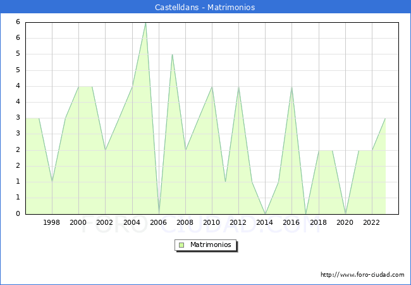The image size is (411, 285).
Task: Click the 2004 year label
Action: pyautogui.click(x=132, y=223)
